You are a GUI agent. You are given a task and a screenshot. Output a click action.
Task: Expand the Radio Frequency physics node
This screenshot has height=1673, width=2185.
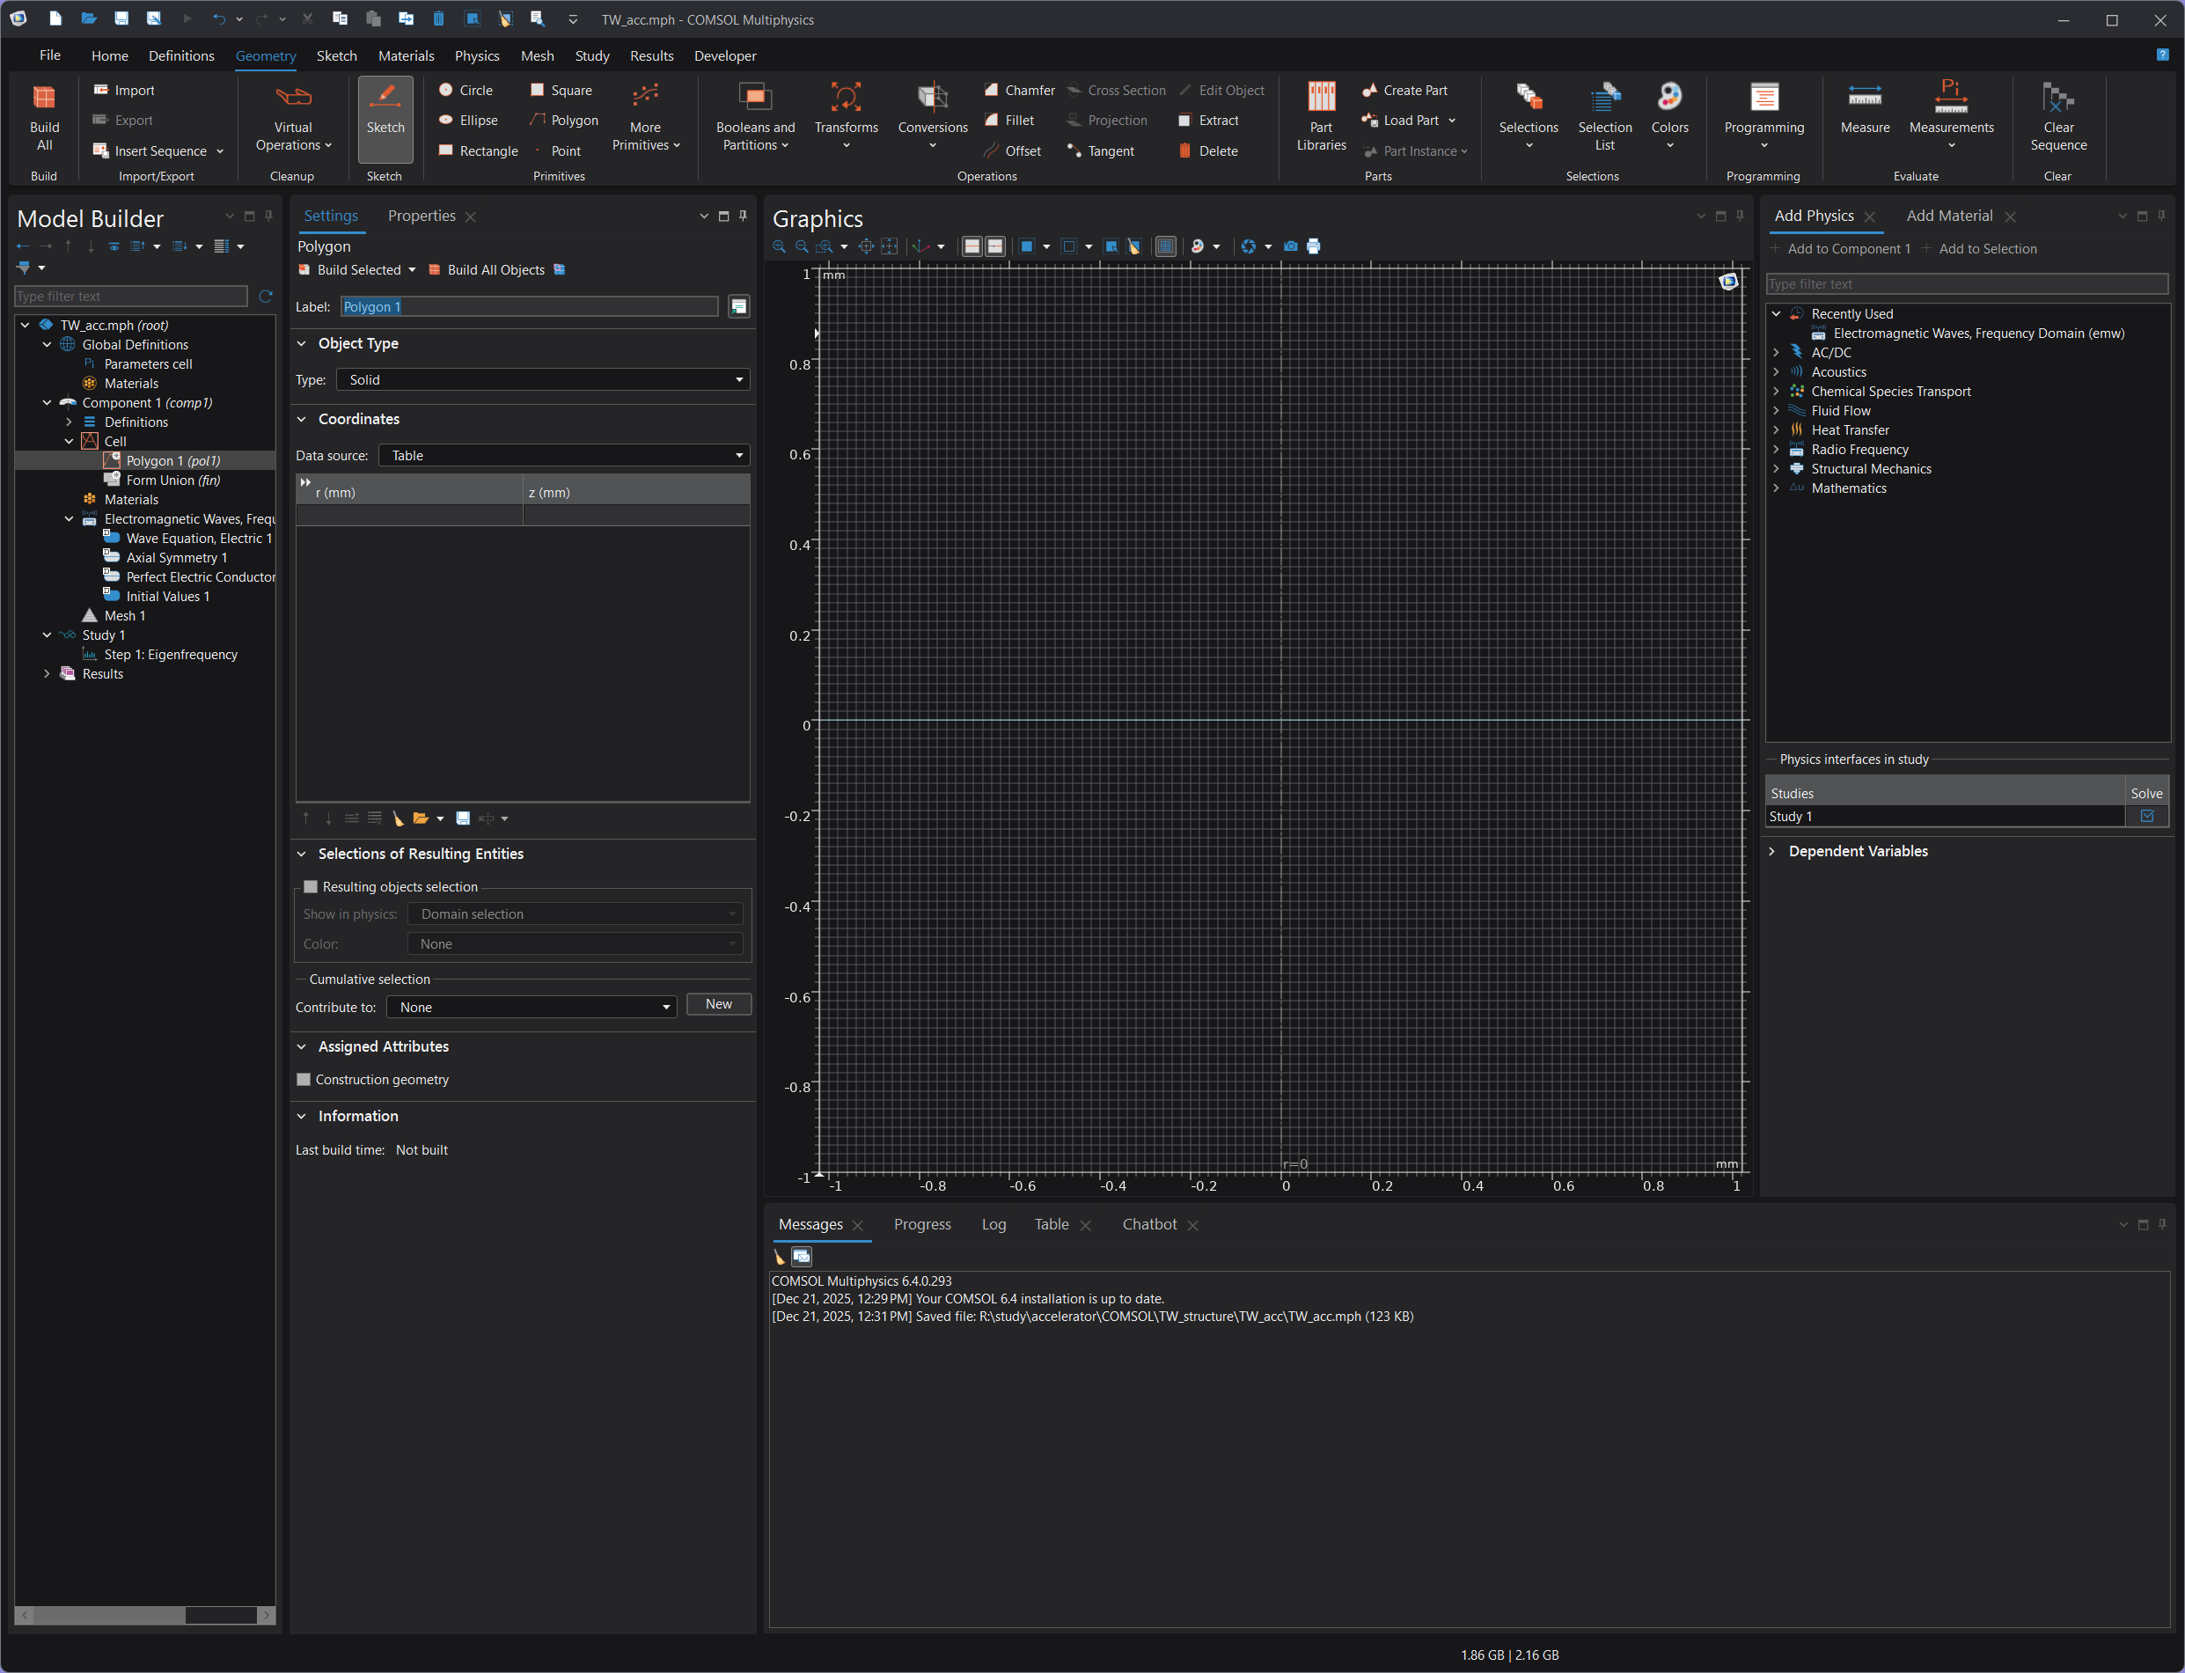coord(1776,449)
